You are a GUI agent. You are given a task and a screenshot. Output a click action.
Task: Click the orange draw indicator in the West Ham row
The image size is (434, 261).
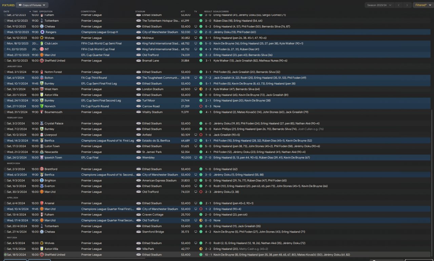(201, 89)
